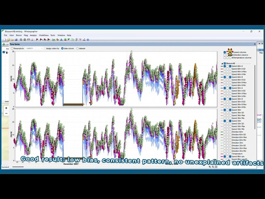Click the Direction 30m SD label
This screenshot has width=265, height=199.
click(238, 146)
